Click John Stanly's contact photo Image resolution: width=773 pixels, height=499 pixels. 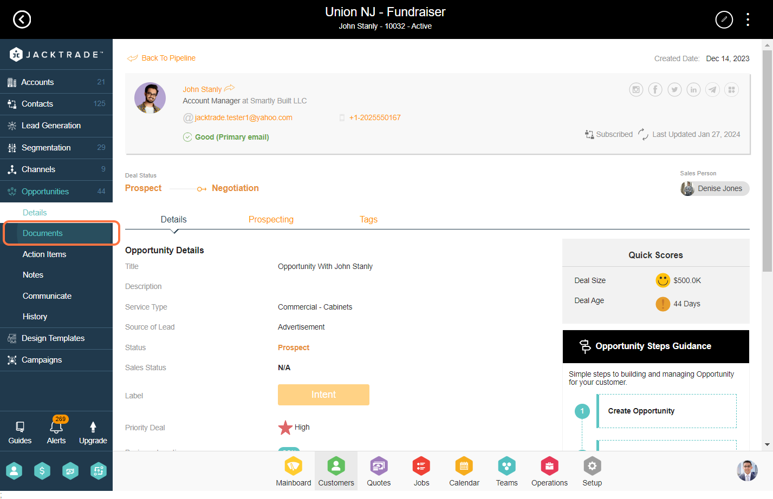click(x=150, y=98)
